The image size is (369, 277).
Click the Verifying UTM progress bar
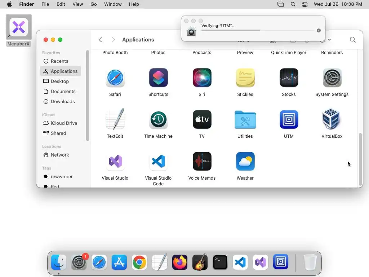(258, 30)
